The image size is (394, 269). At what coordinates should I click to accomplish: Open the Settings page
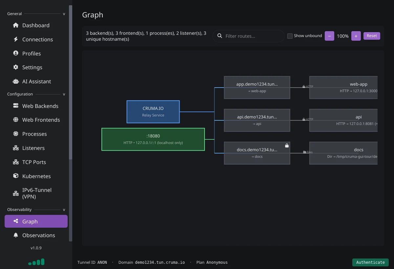pyautogui.click(x=36, y=67)
